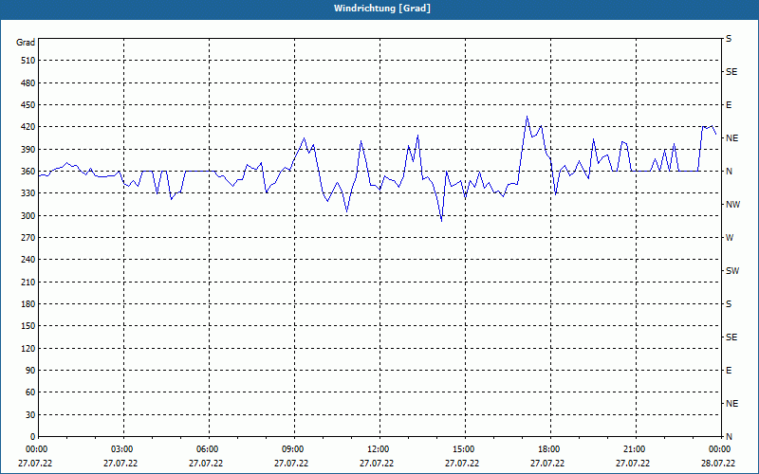759x474 pixels.
Task: Select the 330 degree axis label
Action: click(x=28, y=193)
